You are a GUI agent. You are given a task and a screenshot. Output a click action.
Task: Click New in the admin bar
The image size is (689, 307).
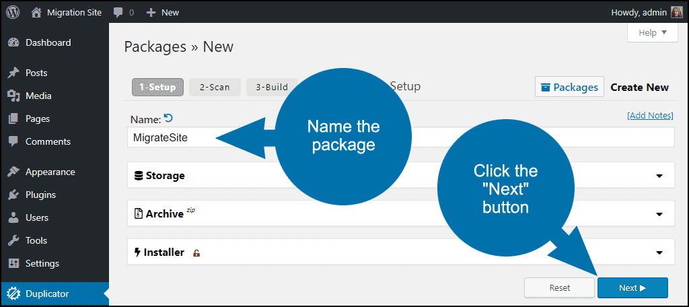click(x=170, y=13)
